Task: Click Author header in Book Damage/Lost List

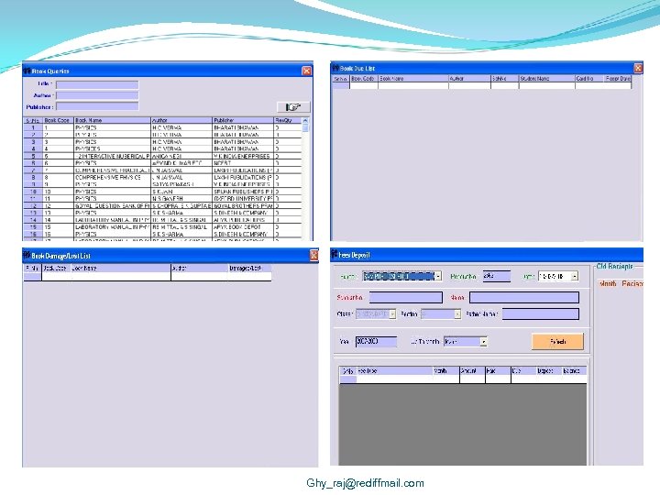Action: click(x=199, y=268)
